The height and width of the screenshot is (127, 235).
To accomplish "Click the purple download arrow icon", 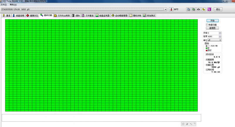I will coord(209,9).
